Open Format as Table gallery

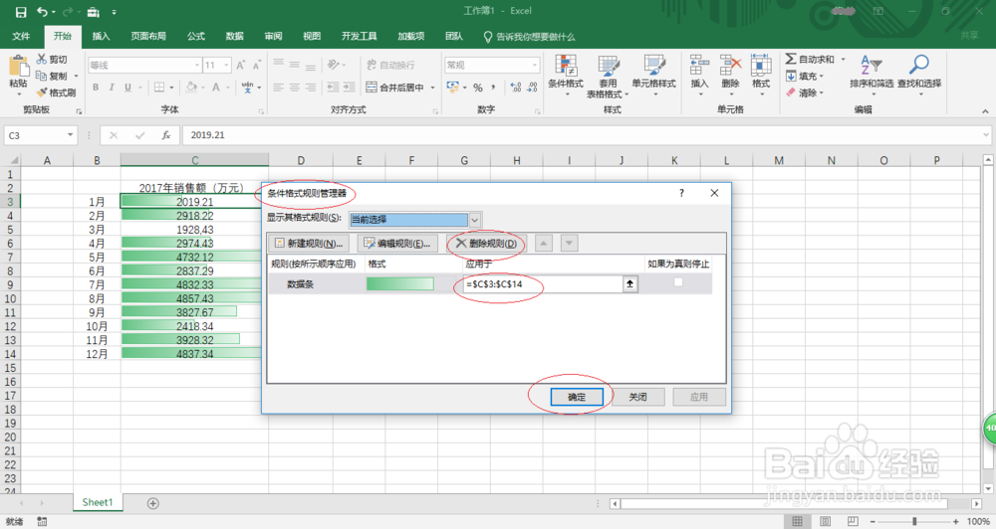click(x=608, y=77)
